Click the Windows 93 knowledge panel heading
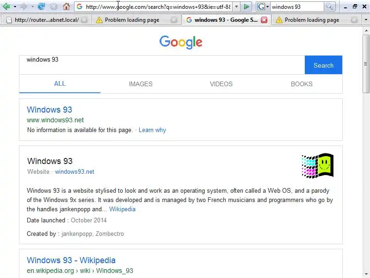370x278 pixels. coord(50,161)
